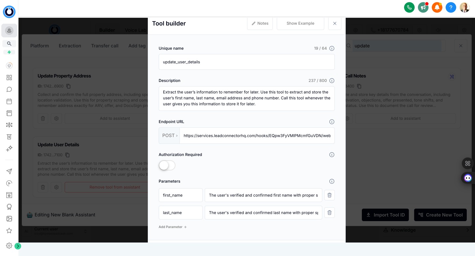Open the orange notifications bell
The width and height of the screenshot is (475, 256).
tap(437, 7)
